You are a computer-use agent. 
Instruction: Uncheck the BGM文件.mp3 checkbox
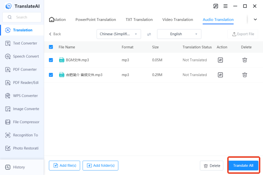51,60
